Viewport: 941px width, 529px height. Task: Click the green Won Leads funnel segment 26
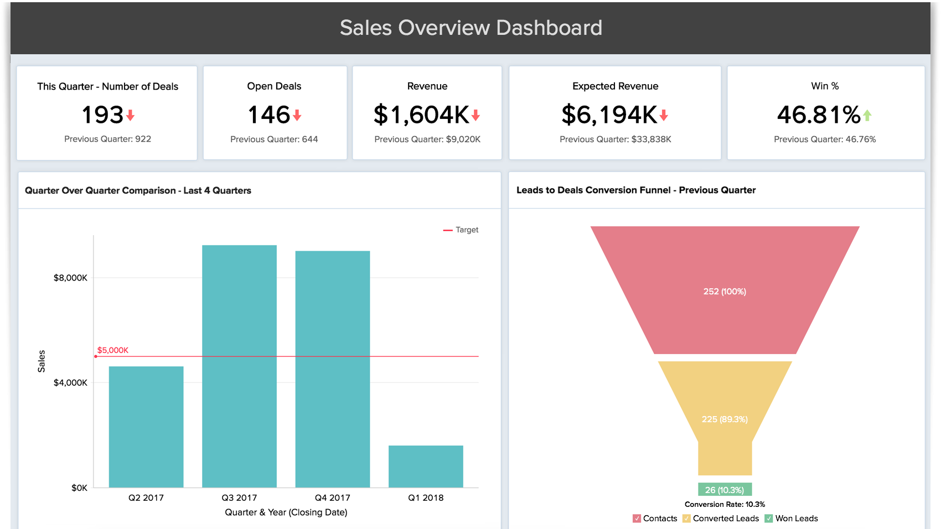pos(725,490)
